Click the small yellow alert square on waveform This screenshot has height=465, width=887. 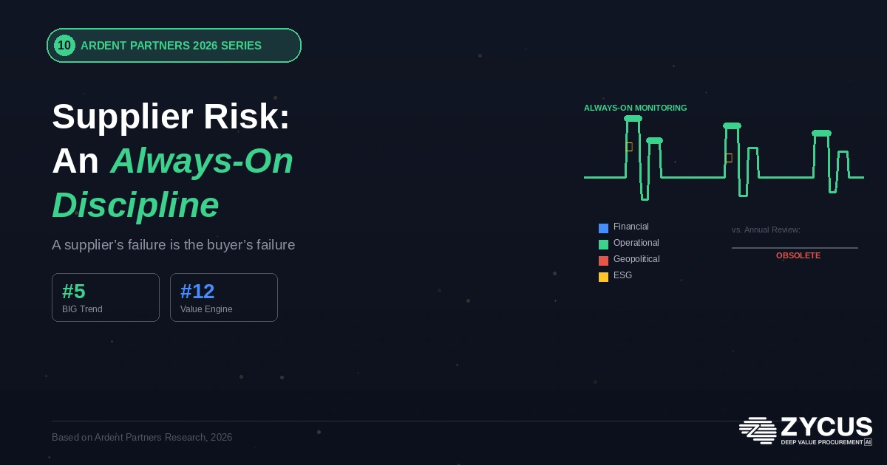click(x=629, y=147)
